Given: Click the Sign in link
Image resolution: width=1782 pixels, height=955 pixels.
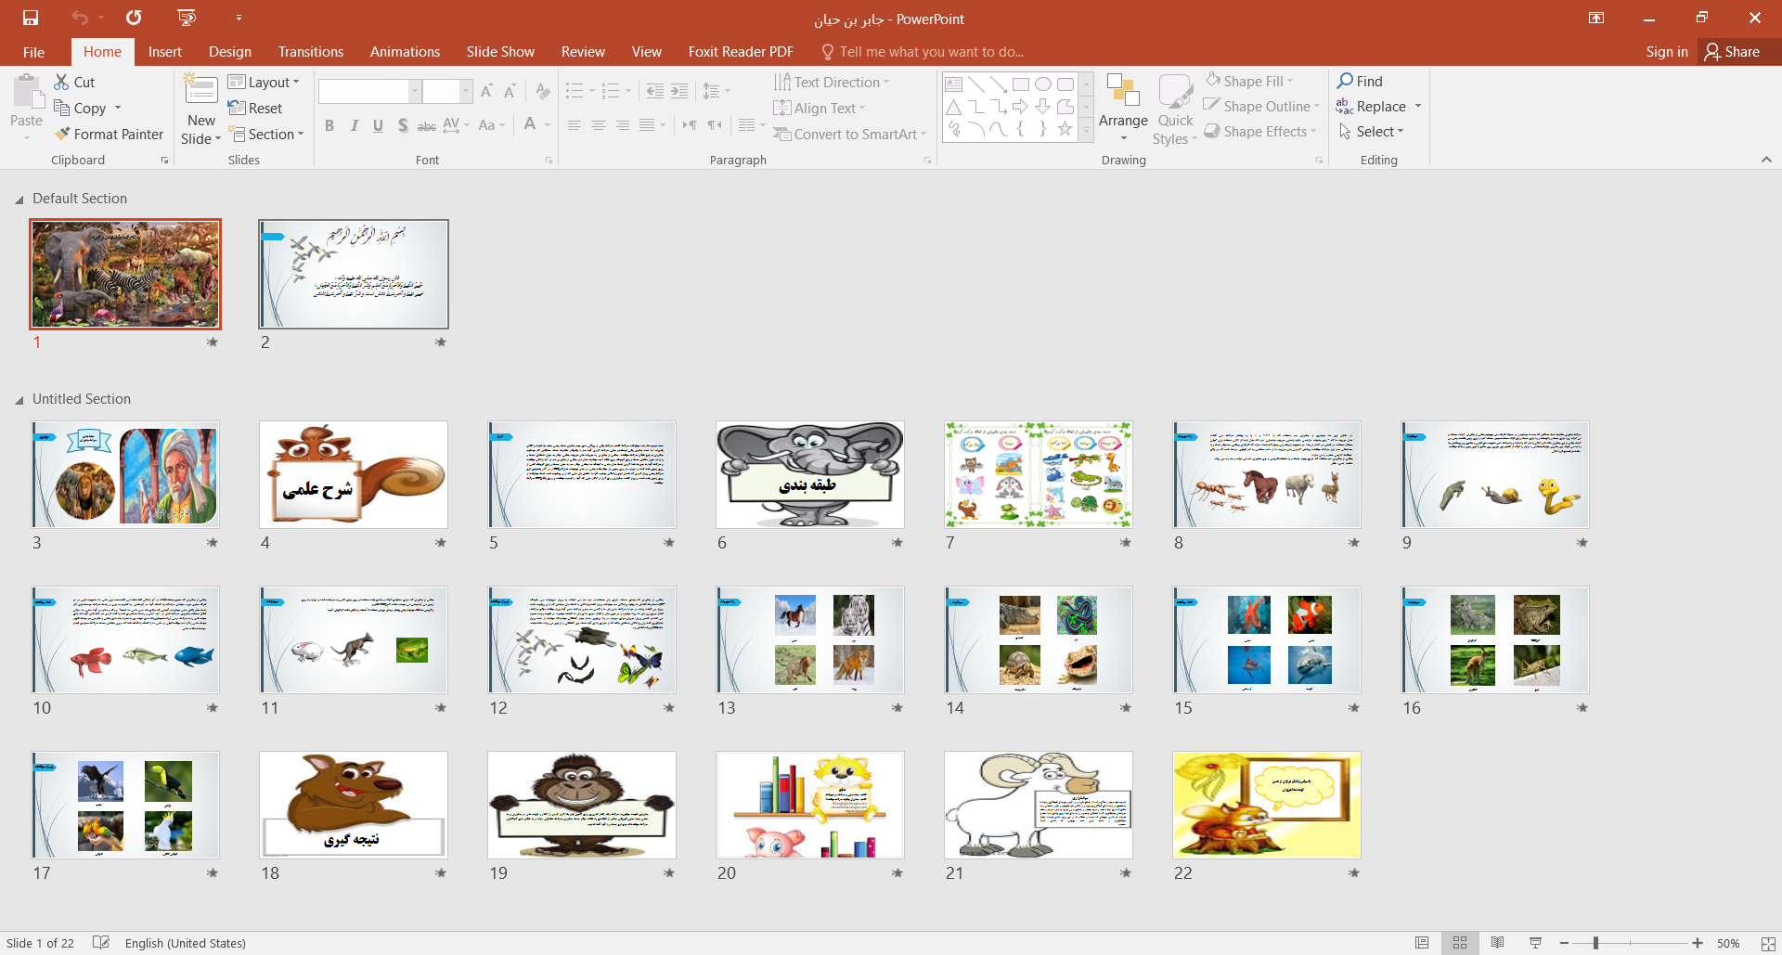Looking at the screenshot, I should pos(1666,52).
